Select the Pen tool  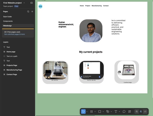click(108, 111)
